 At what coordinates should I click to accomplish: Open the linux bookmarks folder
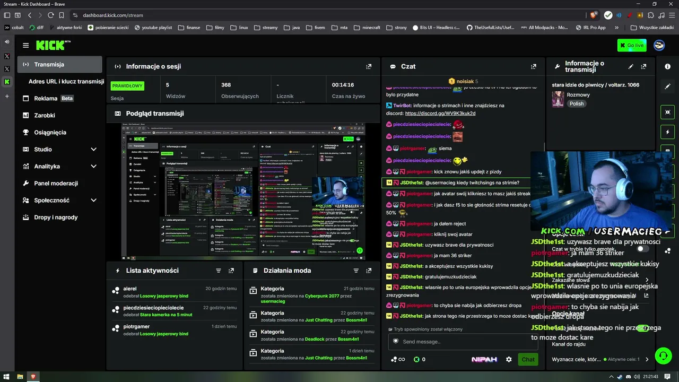click(x=239, y=28)
